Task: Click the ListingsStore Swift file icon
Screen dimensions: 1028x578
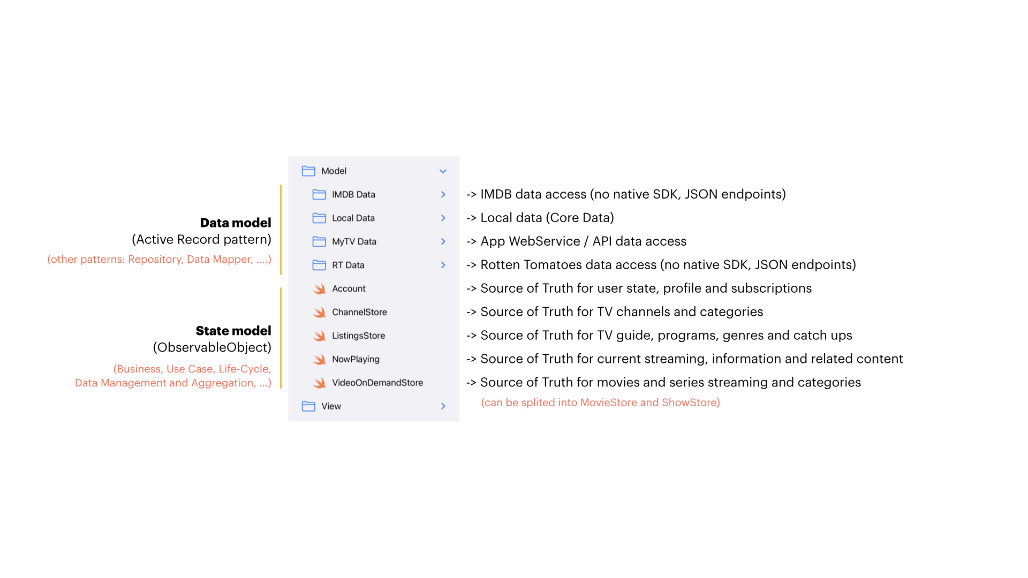Action: (320, 336)
